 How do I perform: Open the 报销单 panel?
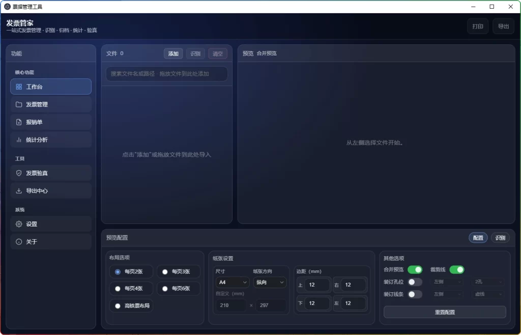pos(50,122)
